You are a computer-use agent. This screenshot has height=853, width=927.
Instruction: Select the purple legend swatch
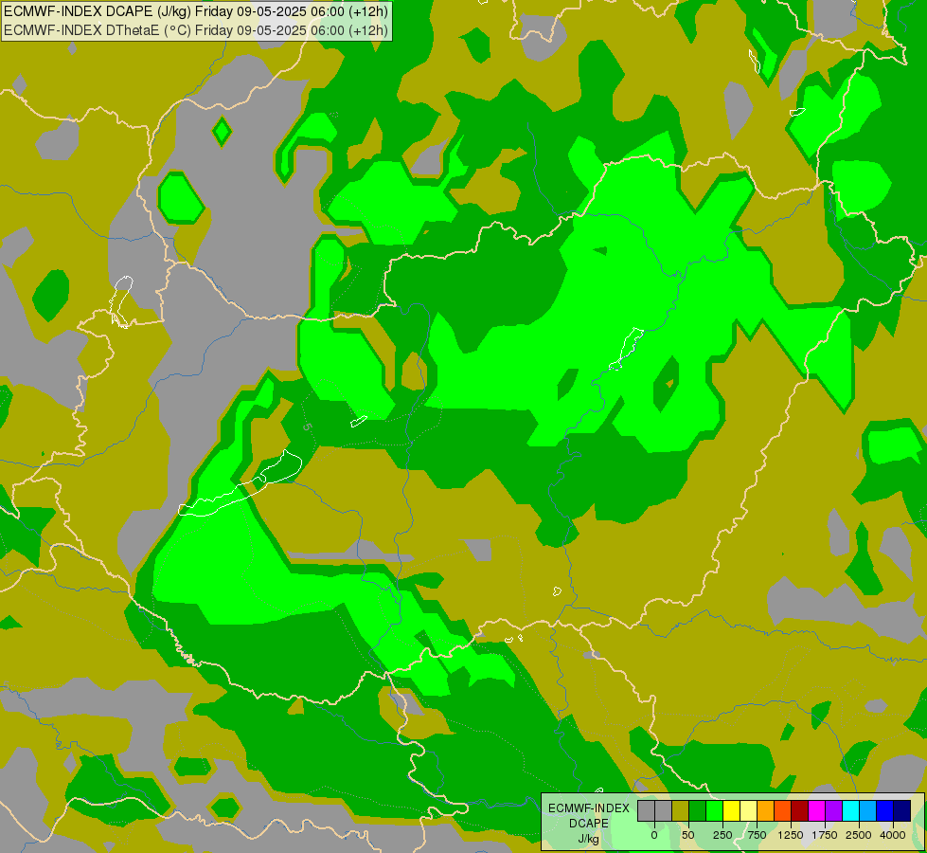tap(834, 811)
